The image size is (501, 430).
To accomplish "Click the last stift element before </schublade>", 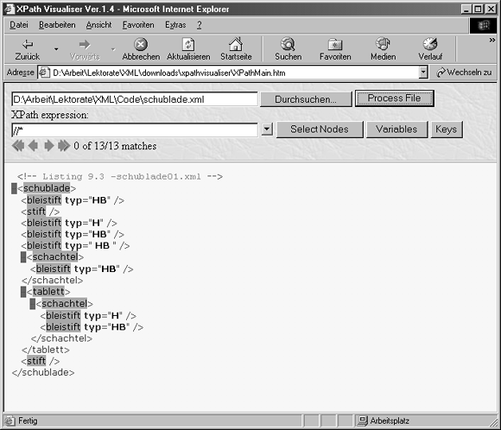I will (x=41, y=361).
